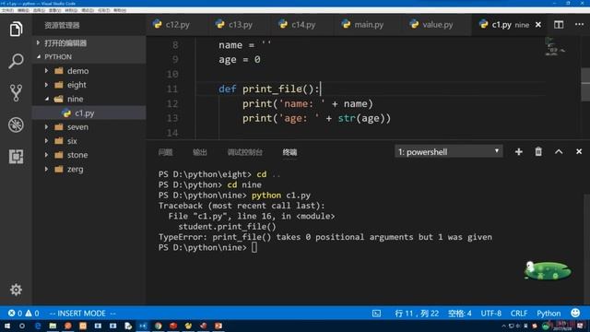
Task: Click the line 'def print_file():' in editor
Action: click(x=269, y=89)
